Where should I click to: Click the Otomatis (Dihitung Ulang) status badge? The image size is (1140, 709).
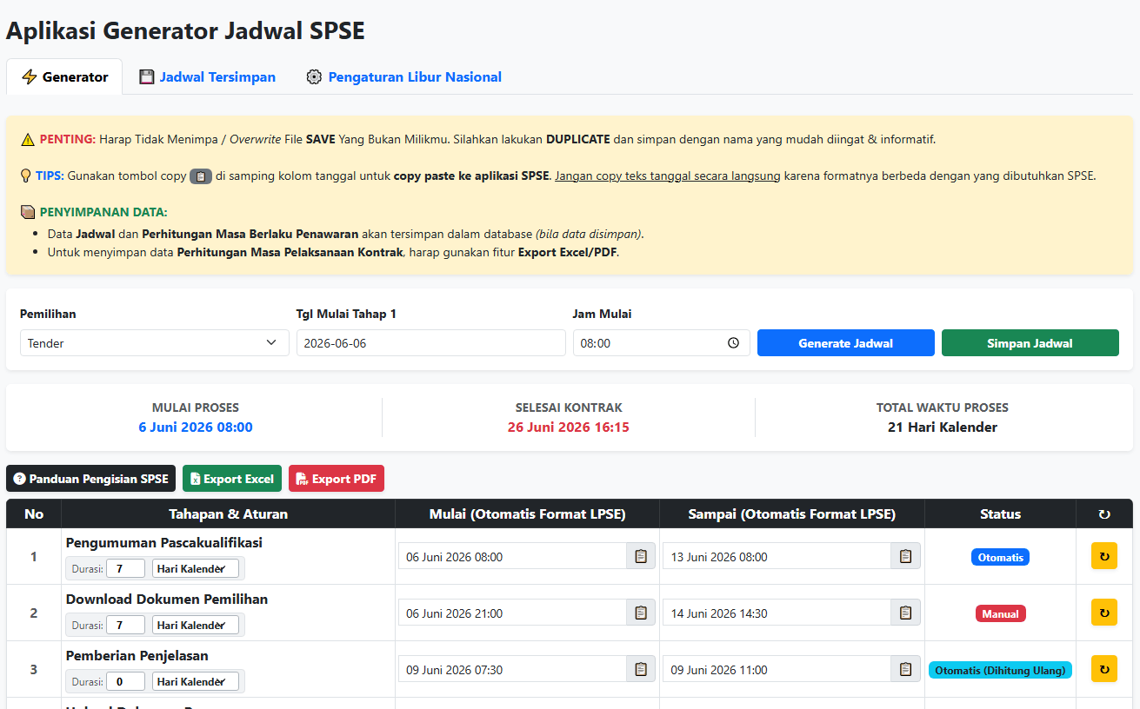click(1000, 670)
